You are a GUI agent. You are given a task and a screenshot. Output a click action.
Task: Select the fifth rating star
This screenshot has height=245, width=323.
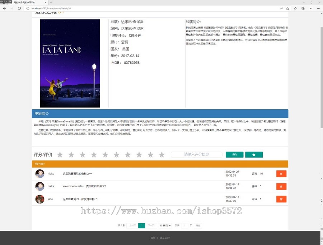(105, 155)
